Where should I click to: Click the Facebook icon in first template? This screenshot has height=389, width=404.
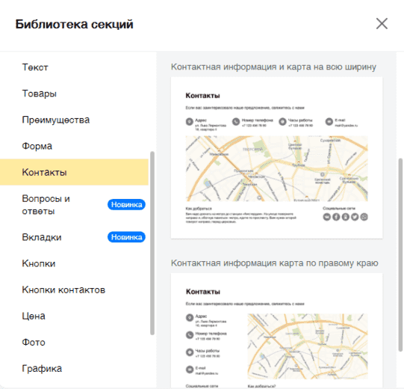click(336, 217)
